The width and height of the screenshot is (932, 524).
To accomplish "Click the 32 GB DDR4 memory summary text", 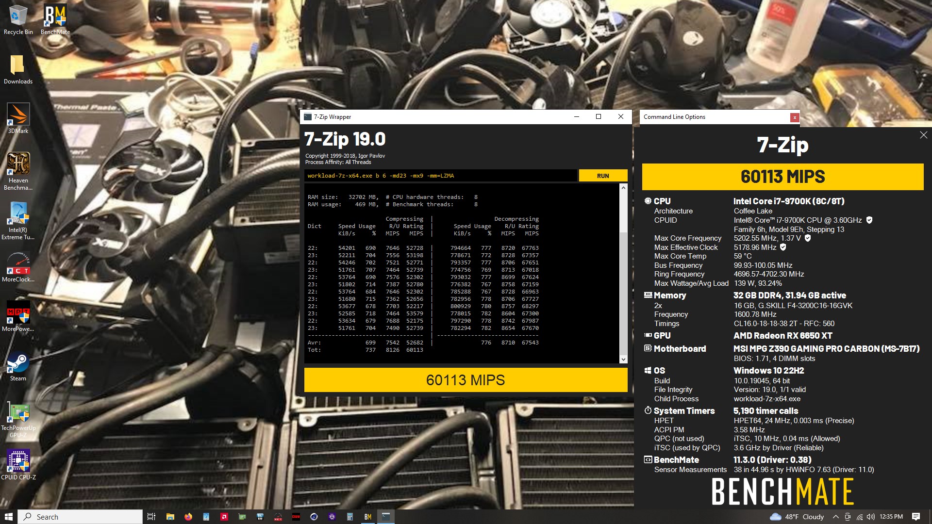I will [x=790, y=295].
